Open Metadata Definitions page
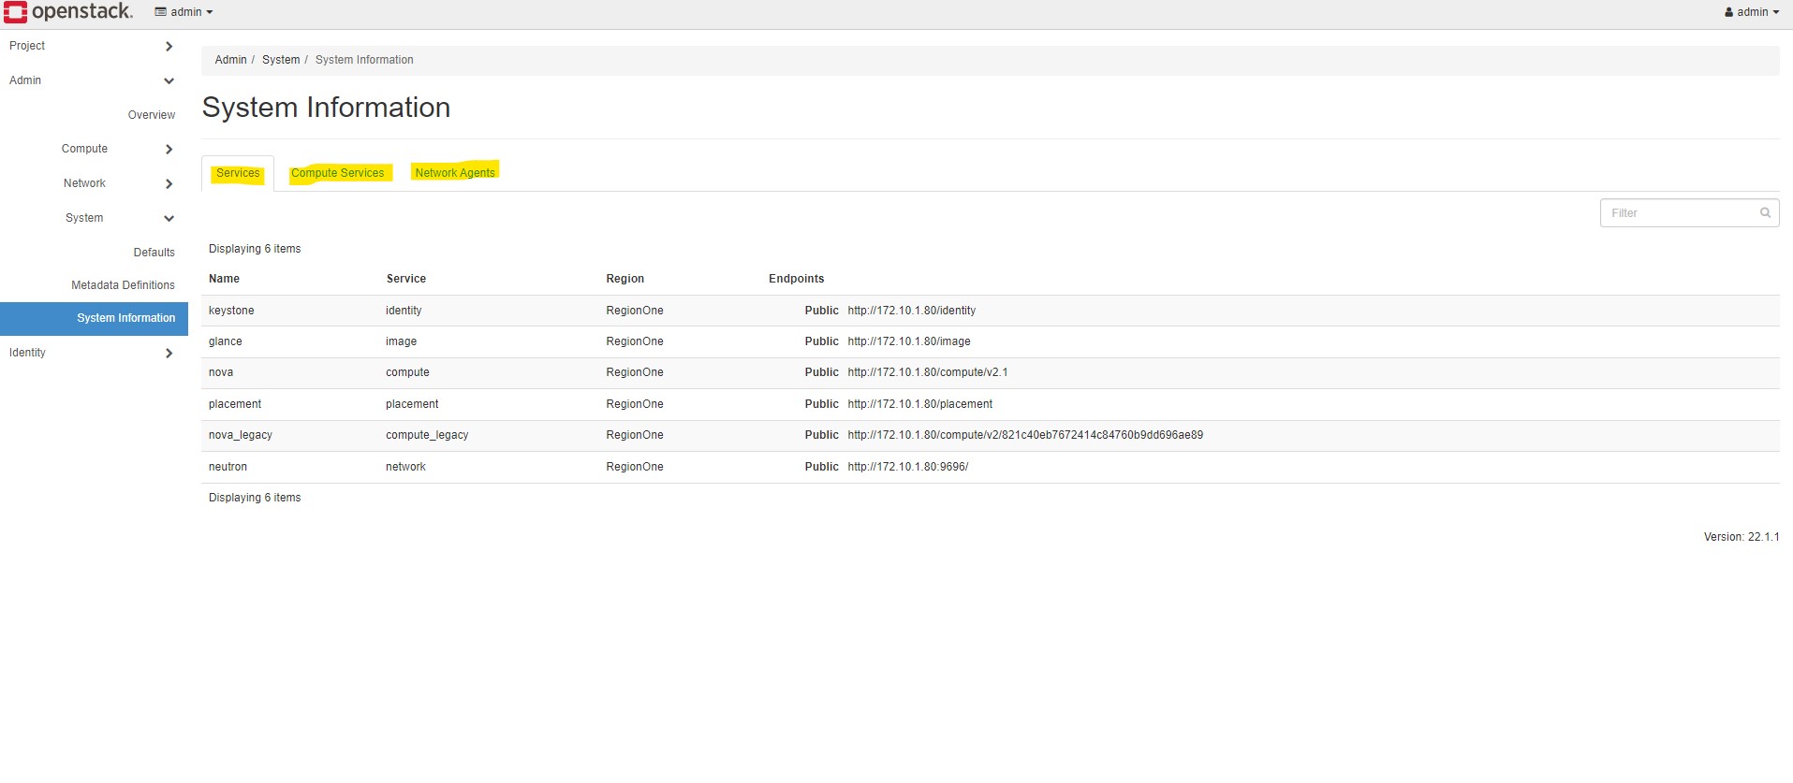This screenshot has height=783, width=1793. [x=123, y=285]
